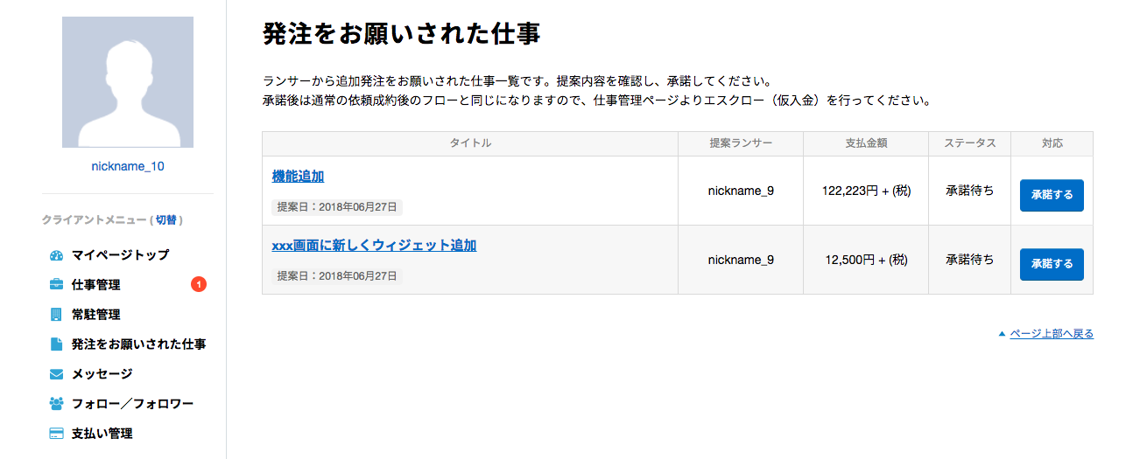Open メッセージ from the client menu
The width and height of the screenshot is (1147, 459).
point(102,374)
